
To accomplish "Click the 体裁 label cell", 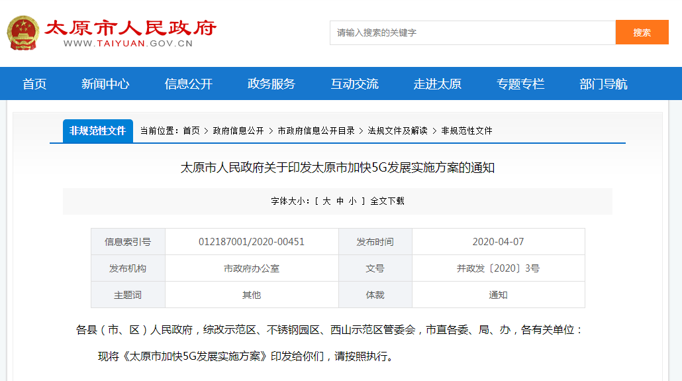I will pyautogui.click(x=375, y=296).
